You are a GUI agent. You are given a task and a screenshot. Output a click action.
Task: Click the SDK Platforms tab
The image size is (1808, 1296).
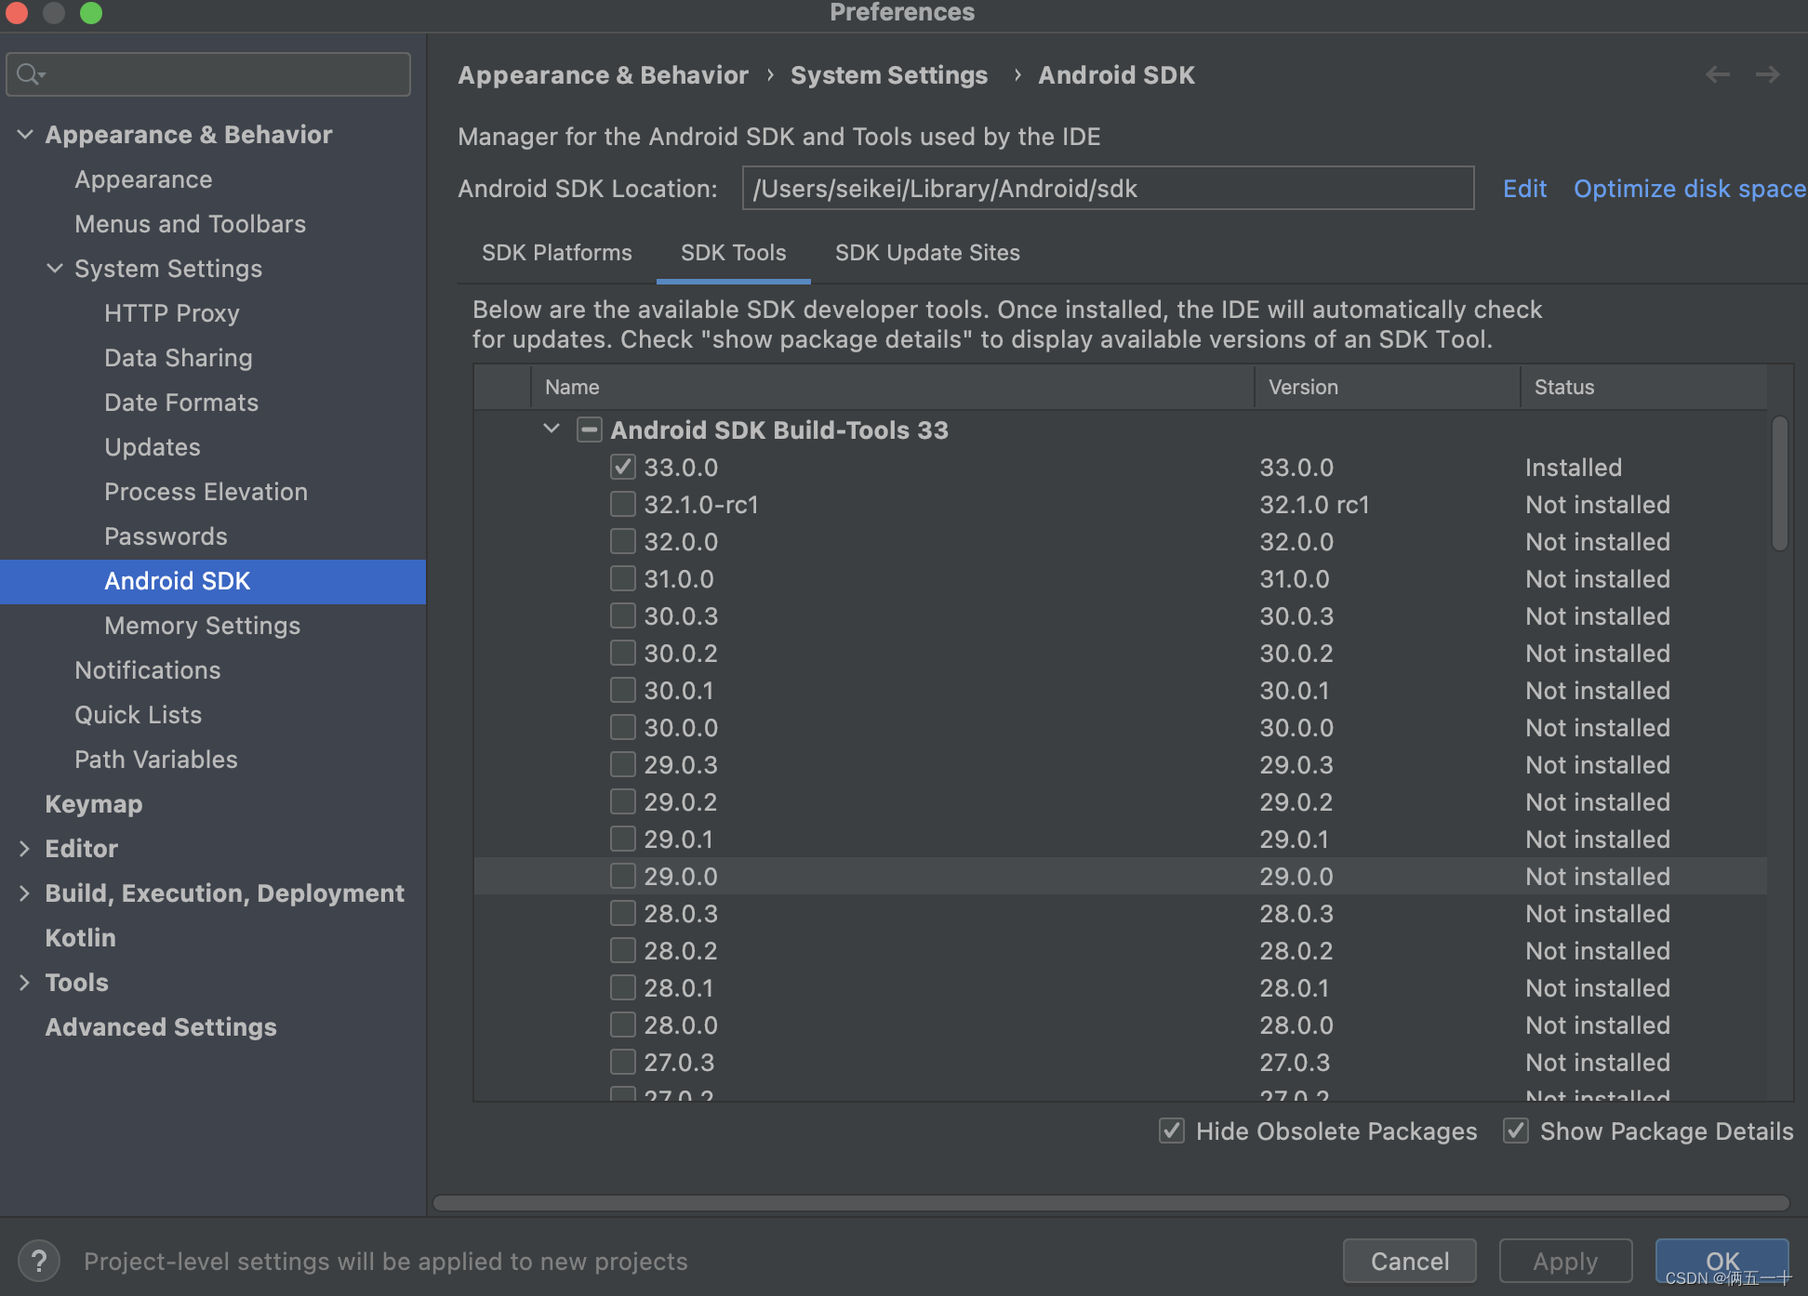tap(555, 254)
